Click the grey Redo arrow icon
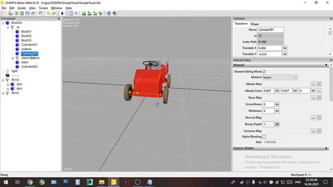 click(54, 14)
